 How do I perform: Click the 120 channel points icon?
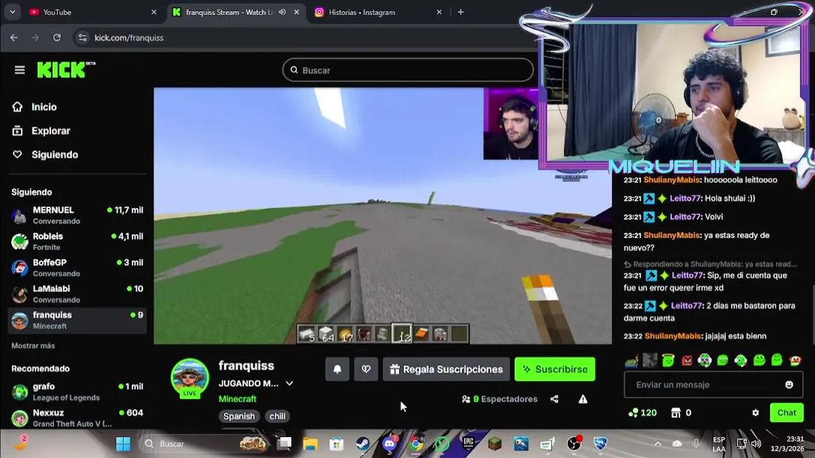633,413
